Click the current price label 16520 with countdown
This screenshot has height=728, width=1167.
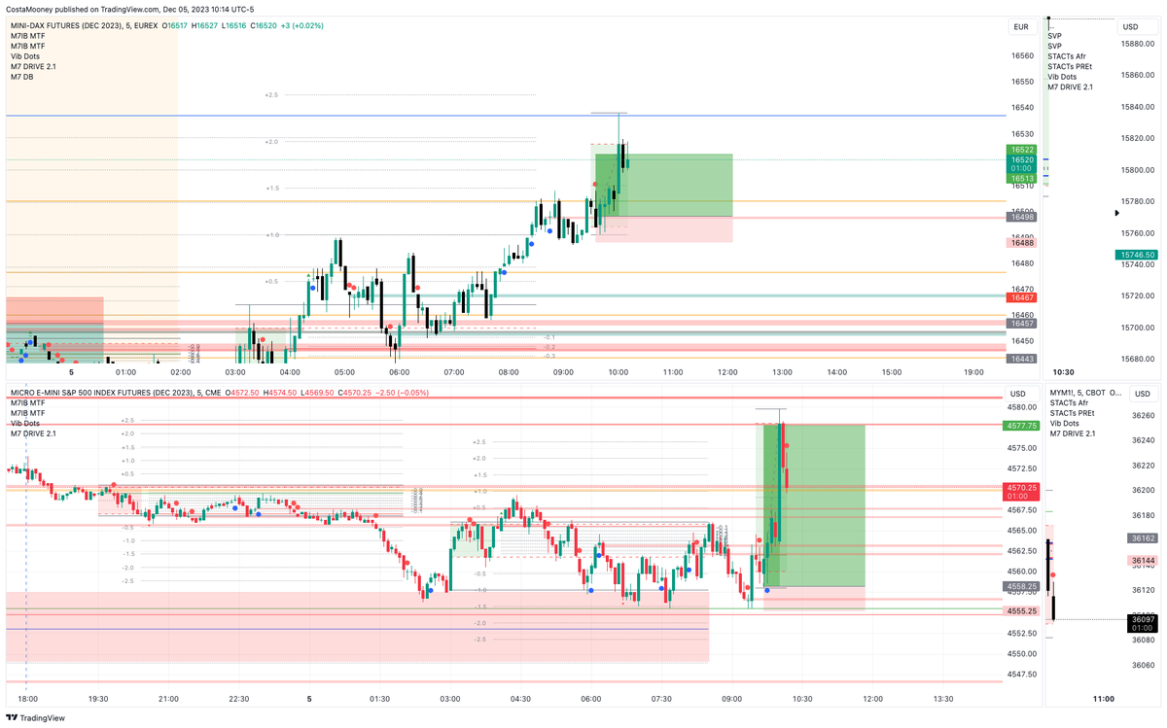click(1022, 164)
